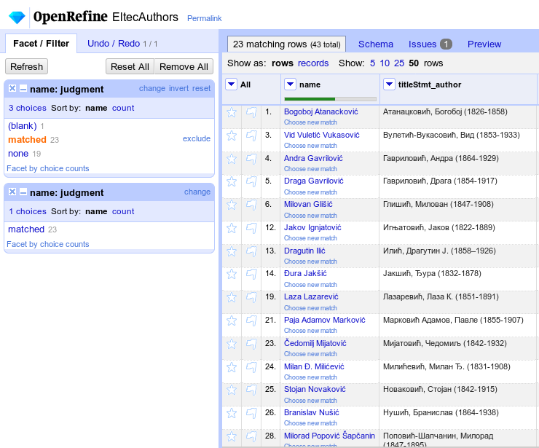This screenshot has height=448, width=539.
Task: Star the Draga Gavrilović row
Action: tap(232, 181)
